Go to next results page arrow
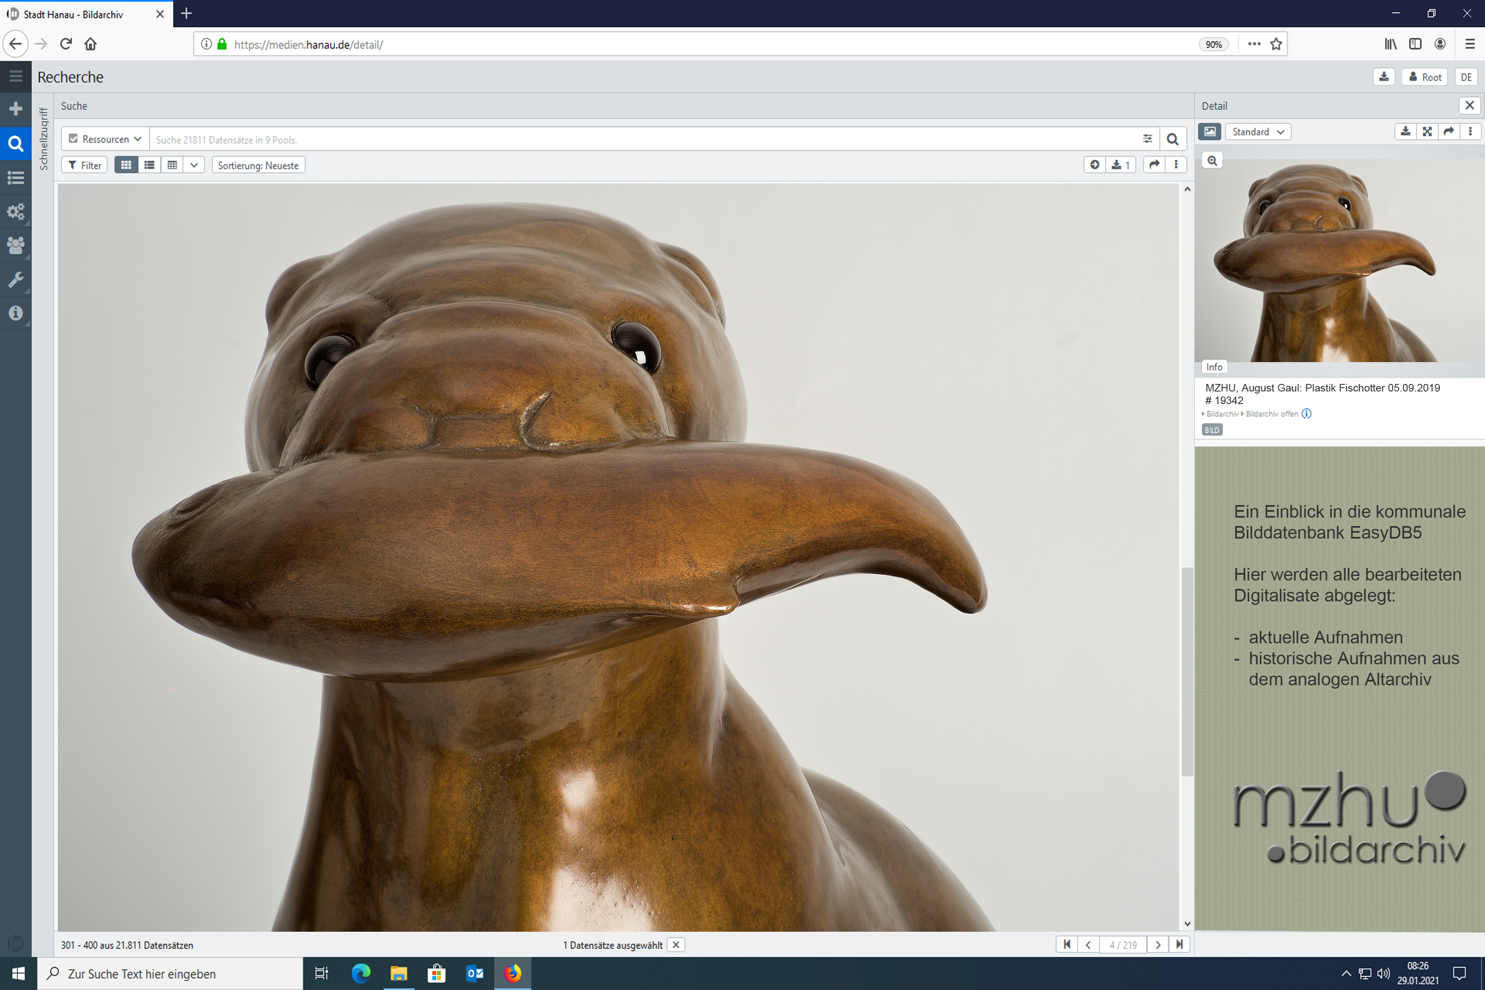 coord(1157,945)
